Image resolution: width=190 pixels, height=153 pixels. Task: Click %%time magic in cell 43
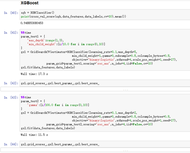(26, 97)
